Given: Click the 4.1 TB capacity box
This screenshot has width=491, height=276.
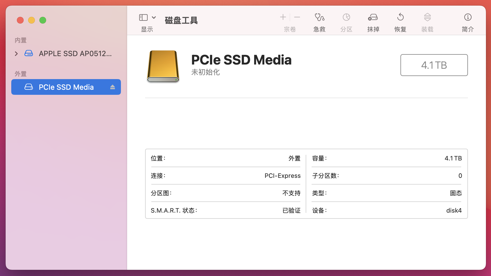Looking at the screenshot, I should point(434,65).
